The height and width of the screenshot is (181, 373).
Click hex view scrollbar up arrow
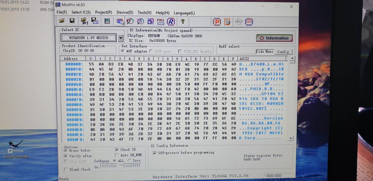point(293,58)
